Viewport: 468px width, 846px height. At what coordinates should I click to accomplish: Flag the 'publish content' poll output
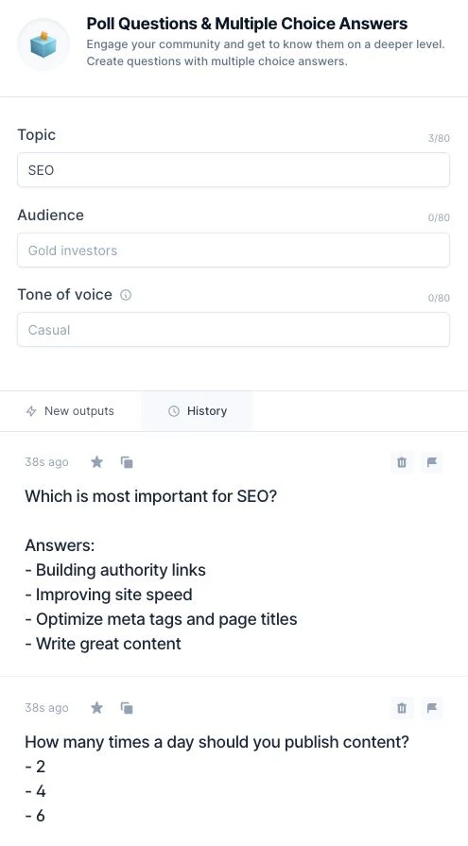click(432, 708)
